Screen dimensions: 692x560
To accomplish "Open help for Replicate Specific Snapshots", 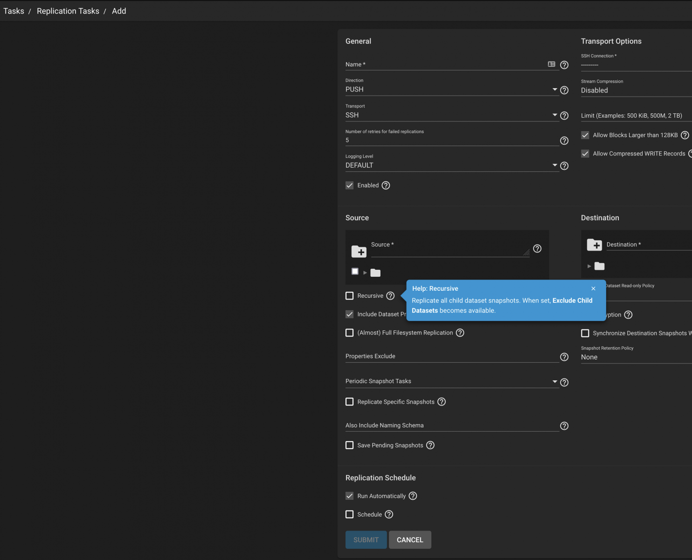I will (442, 402).
